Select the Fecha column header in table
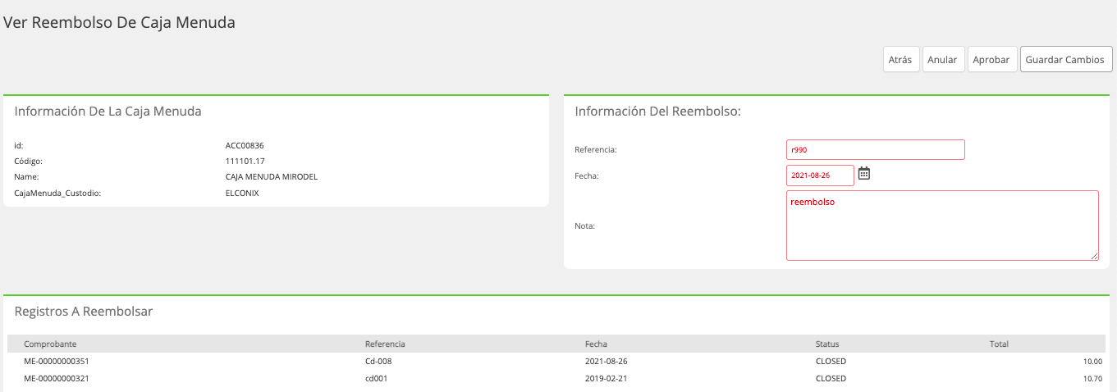 [596, 344]
